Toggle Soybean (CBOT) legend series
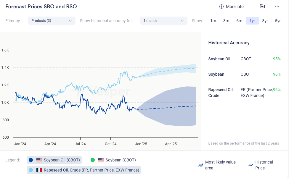289x178 pixels. click(x=117, y=160)
